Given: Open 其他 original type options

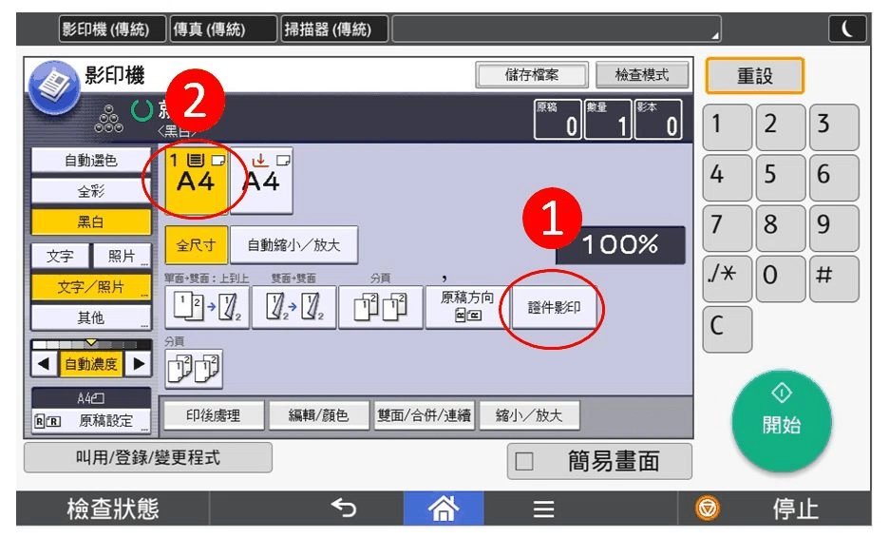Looking at the screenshot, I should coord(91,317).
